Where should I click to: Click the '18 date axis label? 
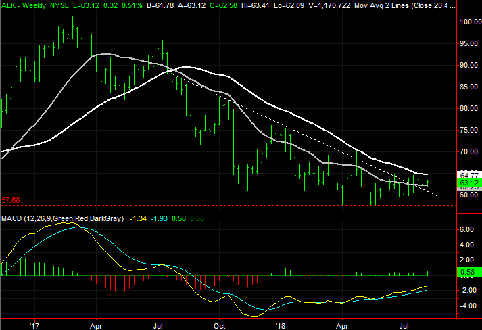coord(281,326)
